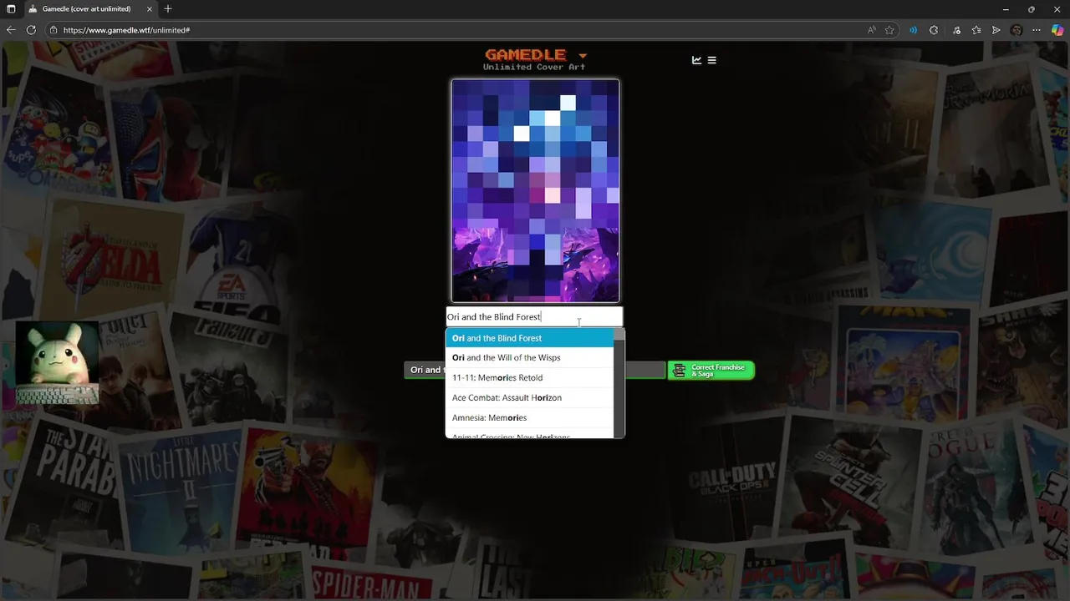Add page to favorites star icon
Image resolution: width=1070 pixels, height=601 pixels.
coord(889,30)
